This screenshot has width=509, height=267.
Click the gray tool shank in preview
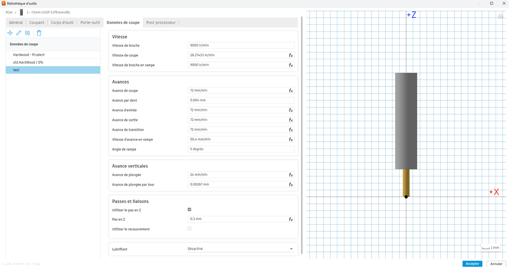pyautogui.click(x=406, y=121)
